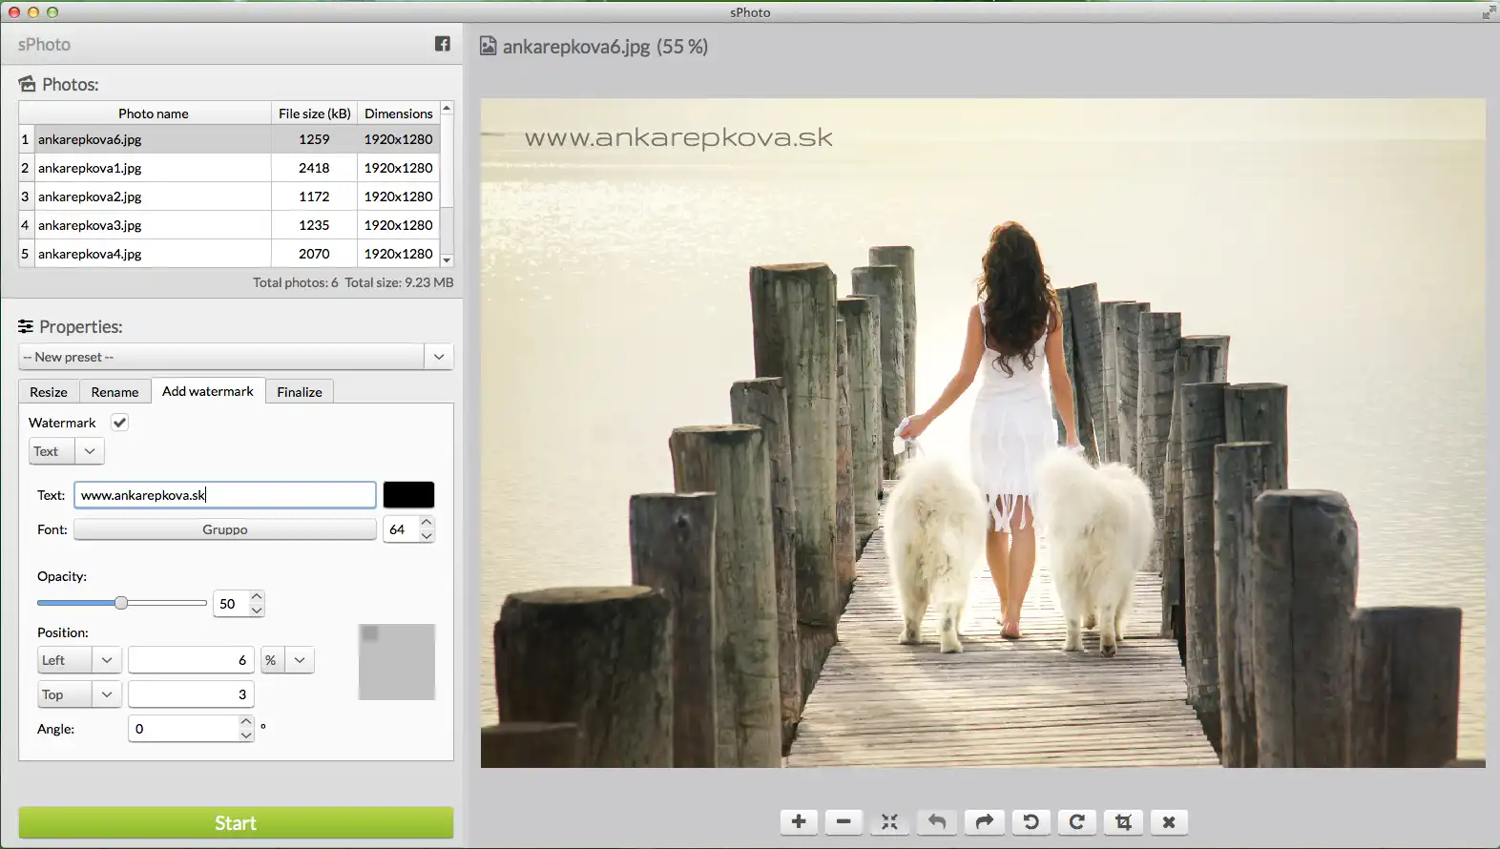Uncheck the Watermark checkbox

(119, 423)
